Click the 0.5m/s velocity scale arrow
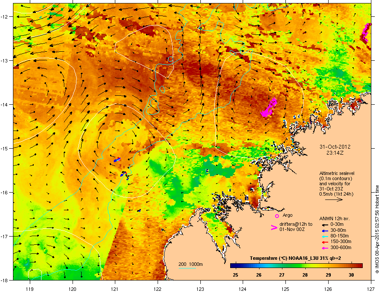The width and height of the screenshot is (380, 293). tap(334, 199)
